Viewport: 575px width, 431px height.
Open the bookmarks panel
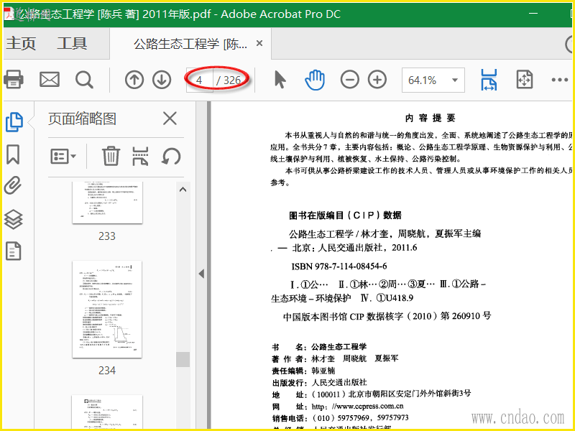click(x=13, y=154)
